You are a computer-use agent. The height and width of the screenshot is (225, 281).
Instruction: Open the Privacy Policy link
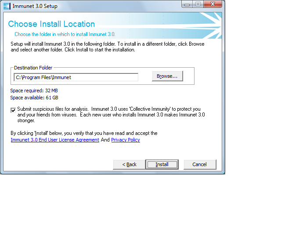(126, 140)
